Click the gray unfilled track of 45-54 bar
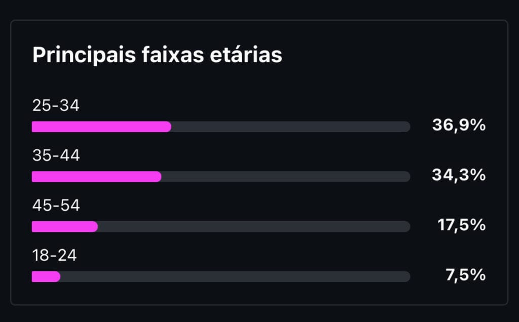This screenshot has height=322, width=519. pyautogui.click(x=253, y=226)
